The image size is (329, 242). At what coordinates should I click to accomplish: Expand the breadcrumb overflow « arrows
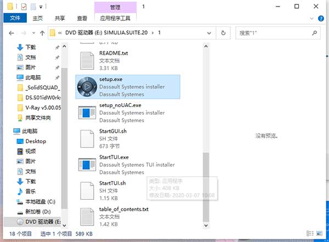(x=60, y=33)
